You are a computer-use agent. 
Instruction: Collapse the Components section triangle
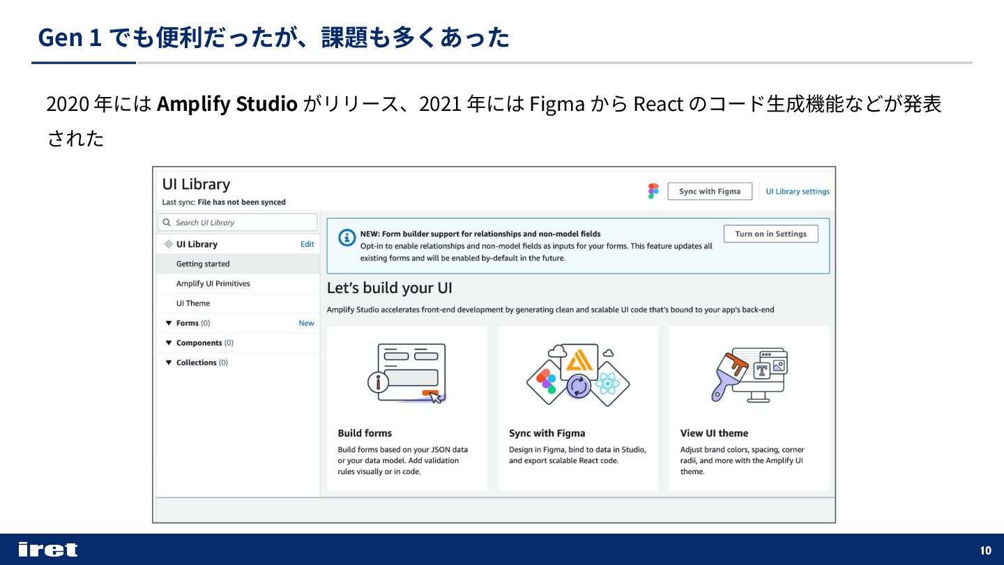pos(169,342)
